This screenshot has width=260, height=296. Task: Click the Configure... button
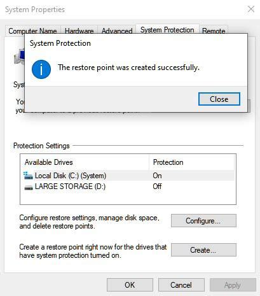(203, 221)
